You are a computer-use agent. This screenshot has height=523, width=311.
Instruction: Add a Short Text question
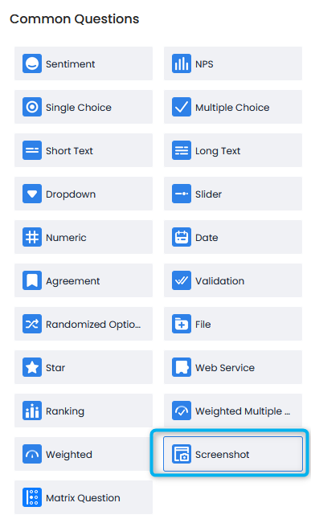(x=84, y=150)
